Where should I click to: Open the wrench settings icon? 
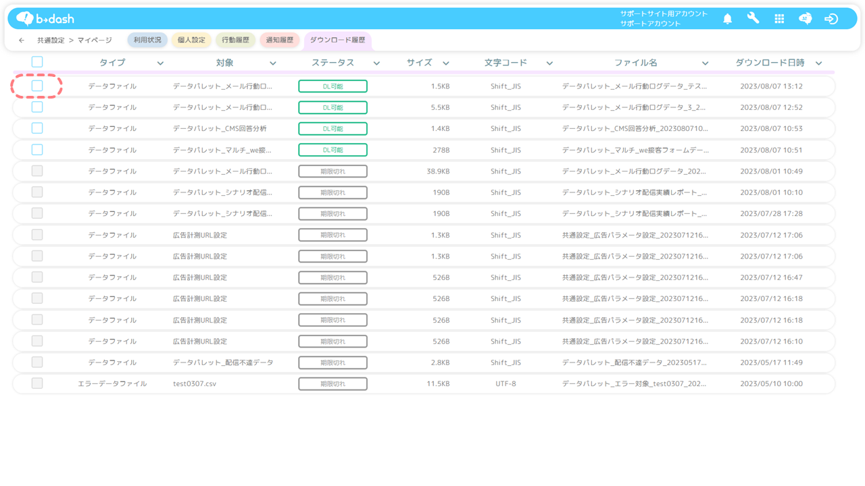point(753,19)
